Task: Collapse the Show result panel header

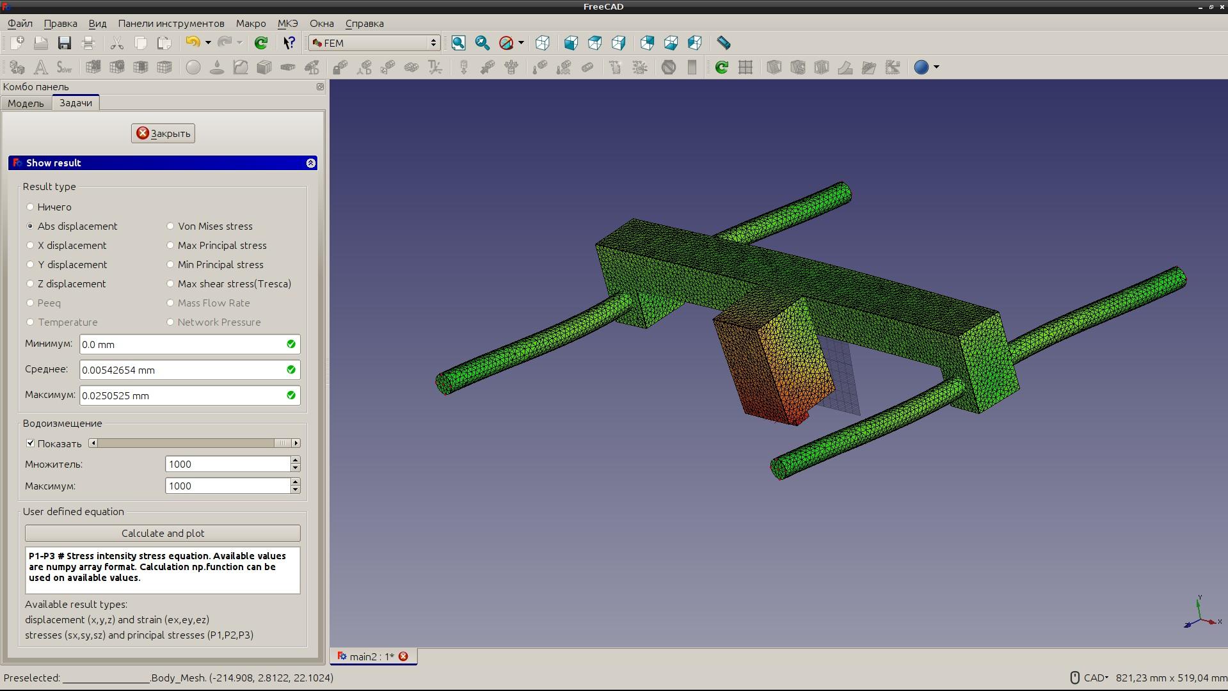Action: [310, 163]
